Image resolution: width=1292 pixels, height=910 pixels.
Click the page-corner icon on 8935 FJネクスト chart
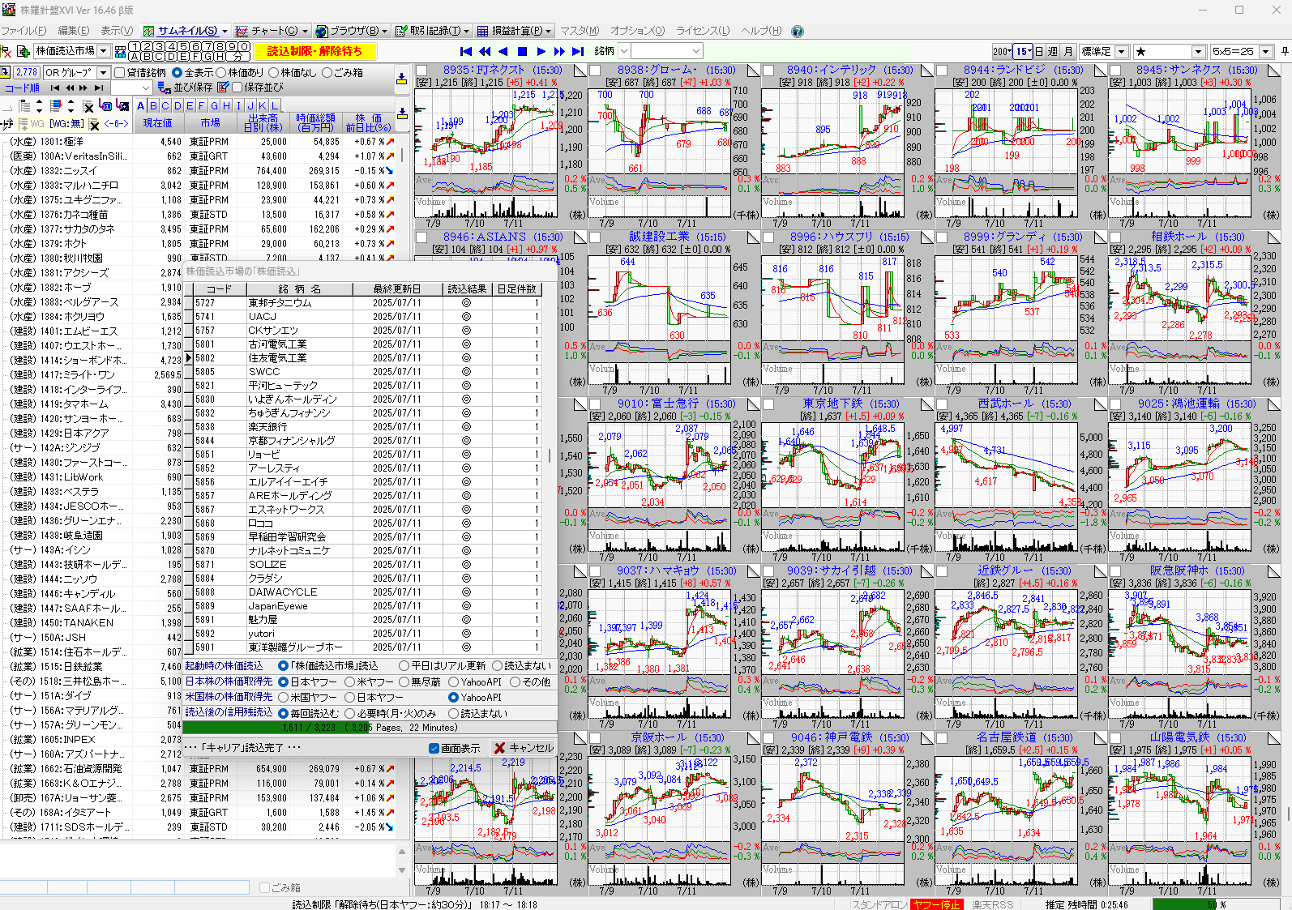(x=580, y=70)
